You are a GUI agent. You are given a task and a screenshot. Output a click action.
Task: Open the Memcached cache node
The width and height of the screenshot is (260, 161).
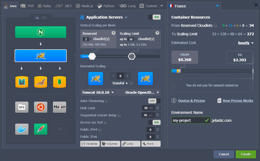[x=22, y=82]
